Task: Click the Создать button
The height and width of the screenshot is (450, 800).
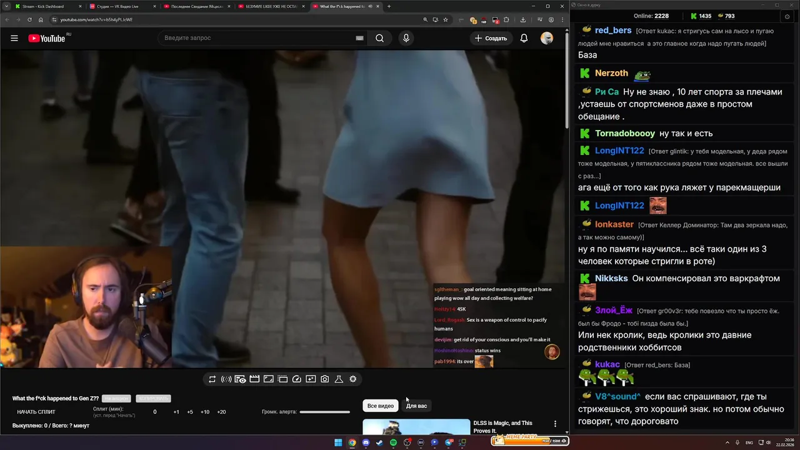Action: [x=491, y=38]
